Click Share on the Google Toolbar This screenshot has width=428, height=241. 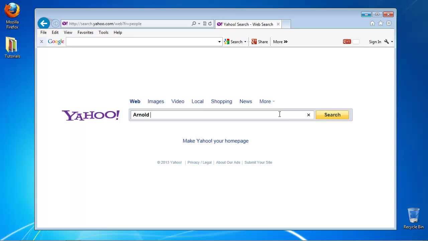coord(259,42)
